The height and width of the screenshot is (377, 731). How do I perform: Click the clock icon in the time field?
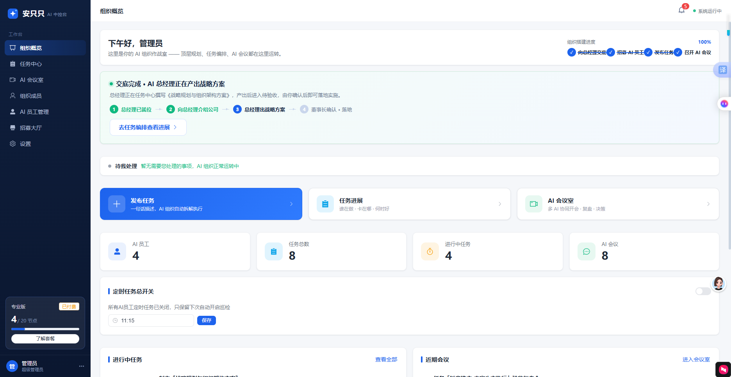click(115, 320)
